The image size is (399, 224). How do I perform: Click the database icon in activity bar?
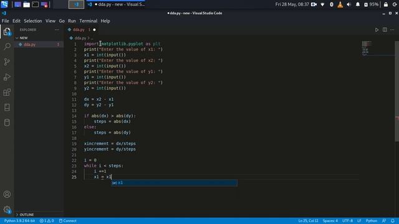[x=7, y=123]
